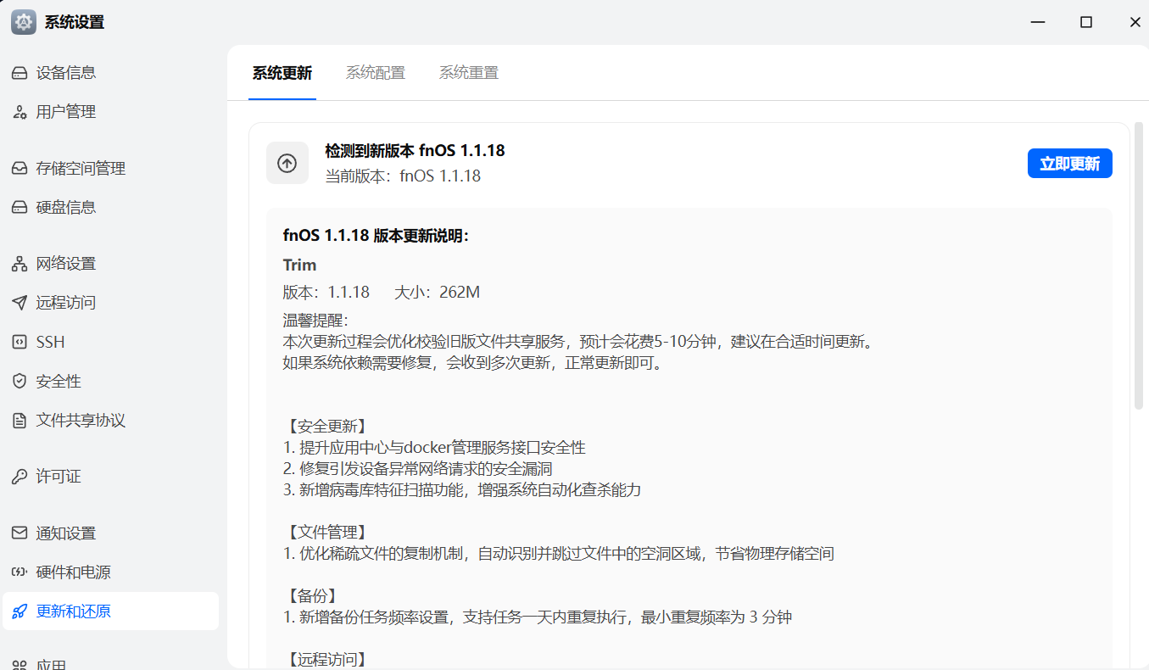
Task: Click the circular update arrow icon
Action: pyautogui.click(x=287, y=162)
